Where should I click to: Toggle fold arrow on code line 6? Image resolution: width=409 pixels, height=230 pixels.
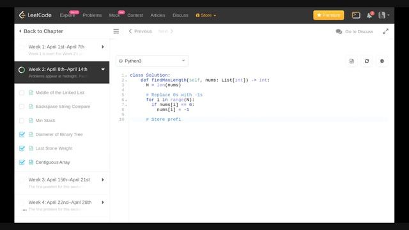click(x=127, y=100)
